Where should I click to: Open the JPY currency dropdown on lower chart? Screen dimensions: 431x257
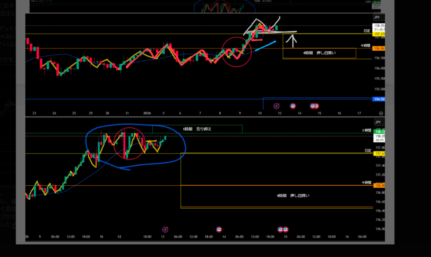click(x=378, y=123)
